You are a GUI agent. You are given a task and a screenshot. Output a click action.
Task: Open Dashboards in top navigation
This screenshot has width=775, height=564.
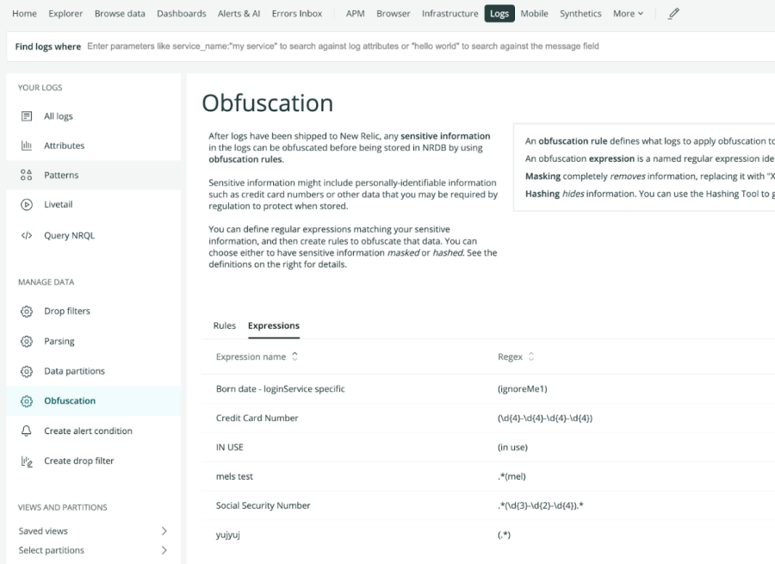182,13
